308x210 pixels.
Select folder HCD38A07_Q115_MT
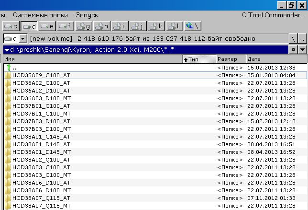pyautogui.click(x=155, y=206)
